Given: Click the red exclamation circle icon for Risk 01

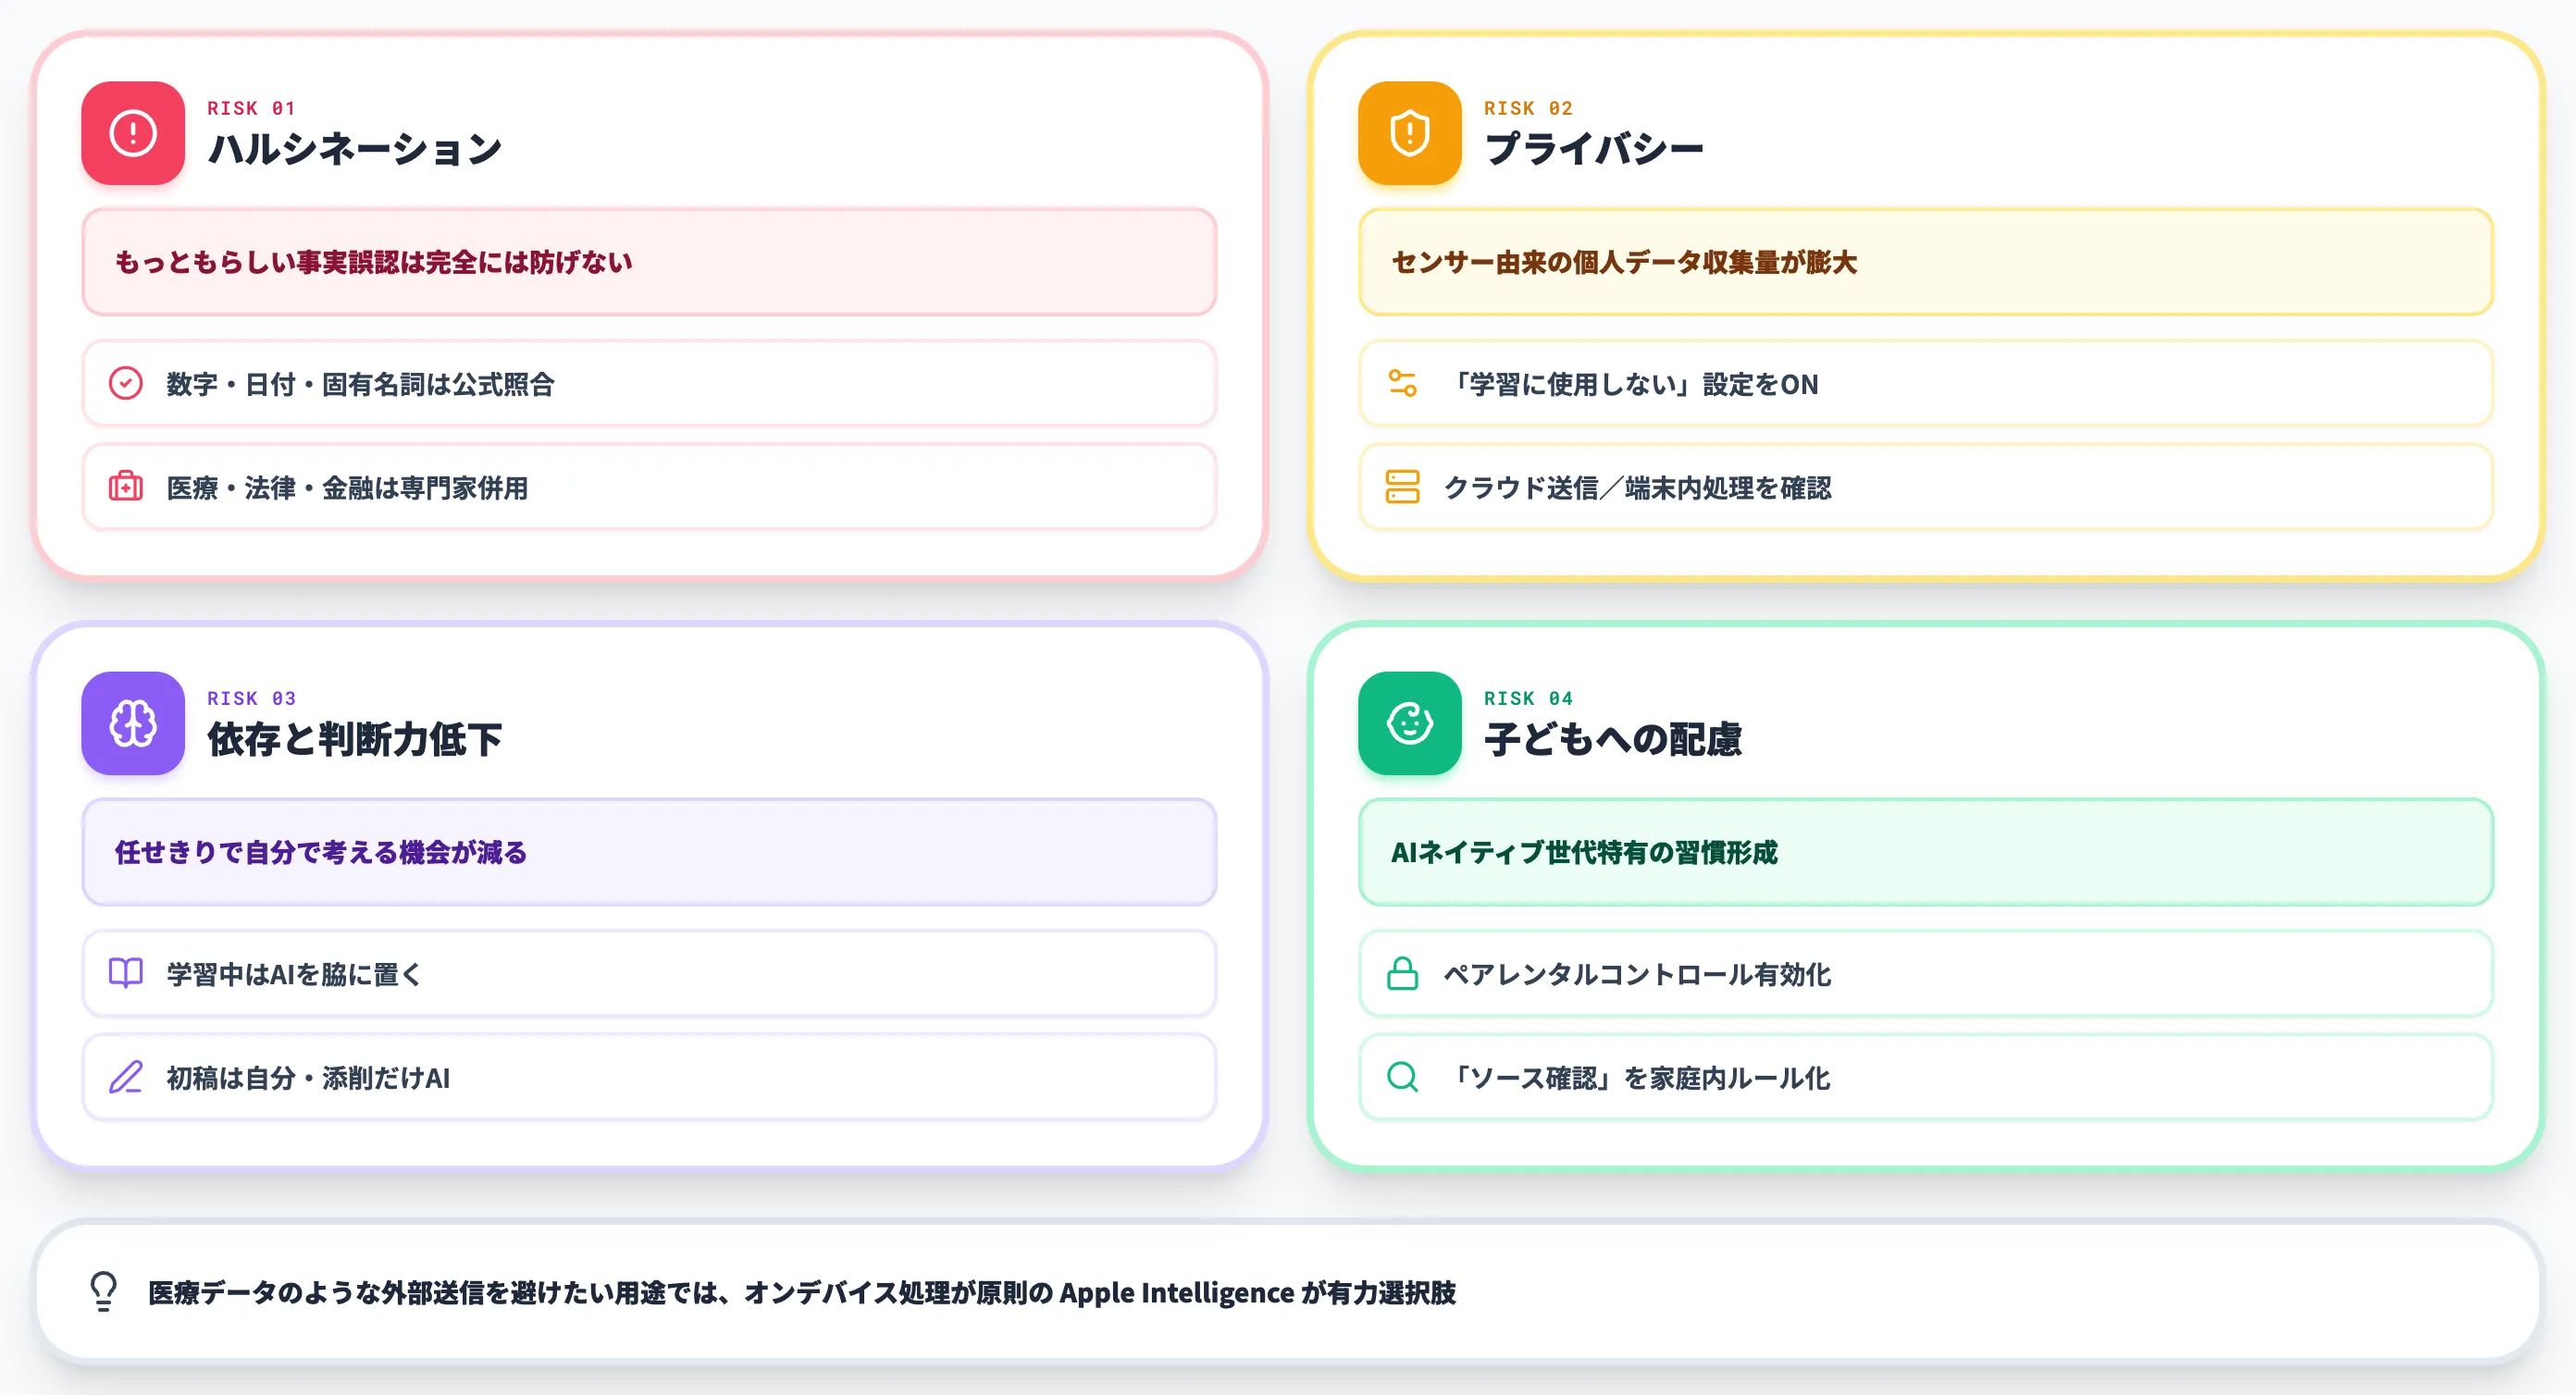Looking at the screenshot, I should point(133,133).
